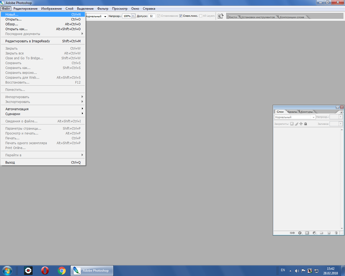Open the Редактирование menu

pyautogui.click(x=25, y=9)
